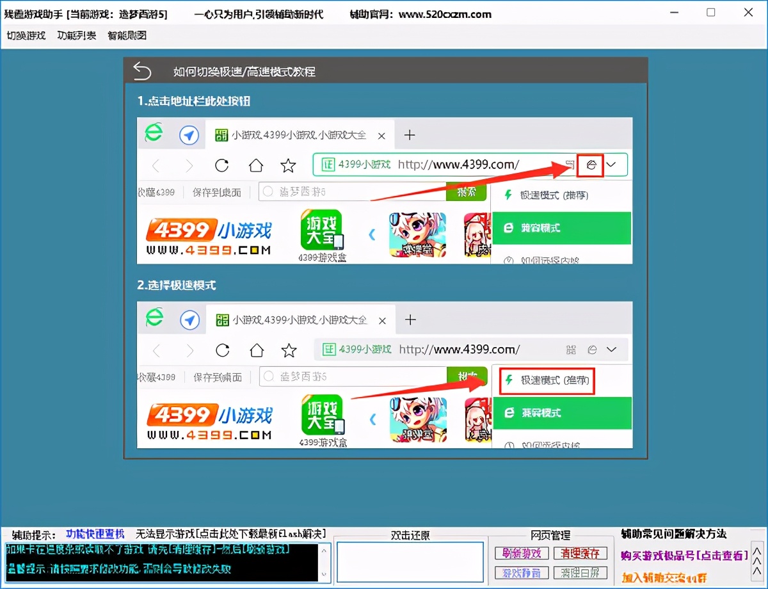Click the empty box under 双击还原

pos(410,561)
